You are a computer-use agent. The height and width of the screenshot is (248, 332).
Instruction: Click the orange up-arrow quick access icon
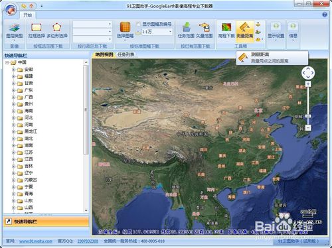(x=31, y=6)
